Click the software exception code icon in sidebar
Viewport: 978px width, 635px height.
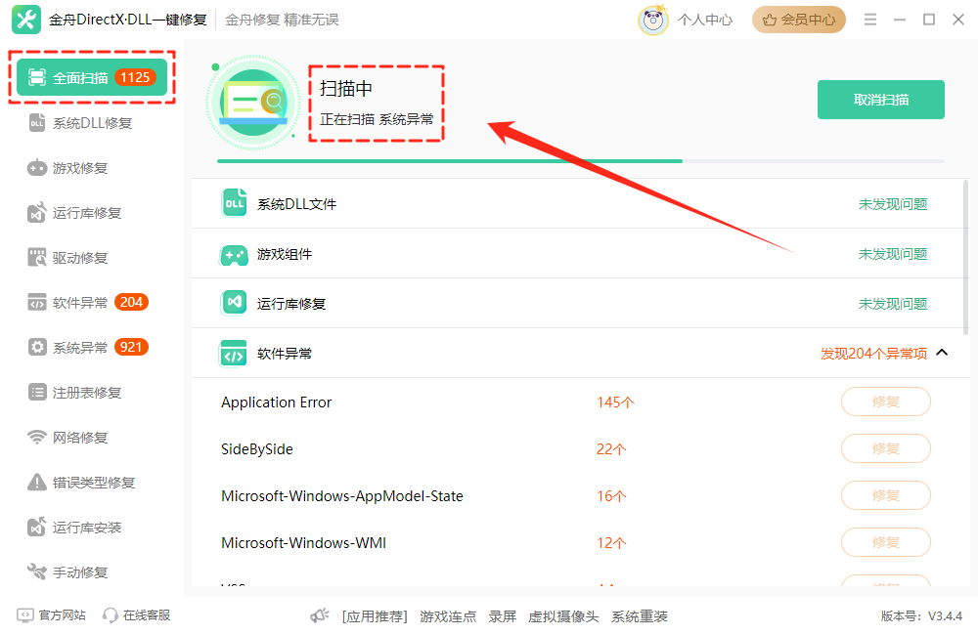click(x=37, y=302)
